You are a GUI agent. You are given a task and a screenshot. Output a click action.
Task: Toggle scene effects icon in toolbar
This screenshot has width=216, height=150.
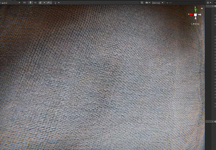[x=40, y=3]
